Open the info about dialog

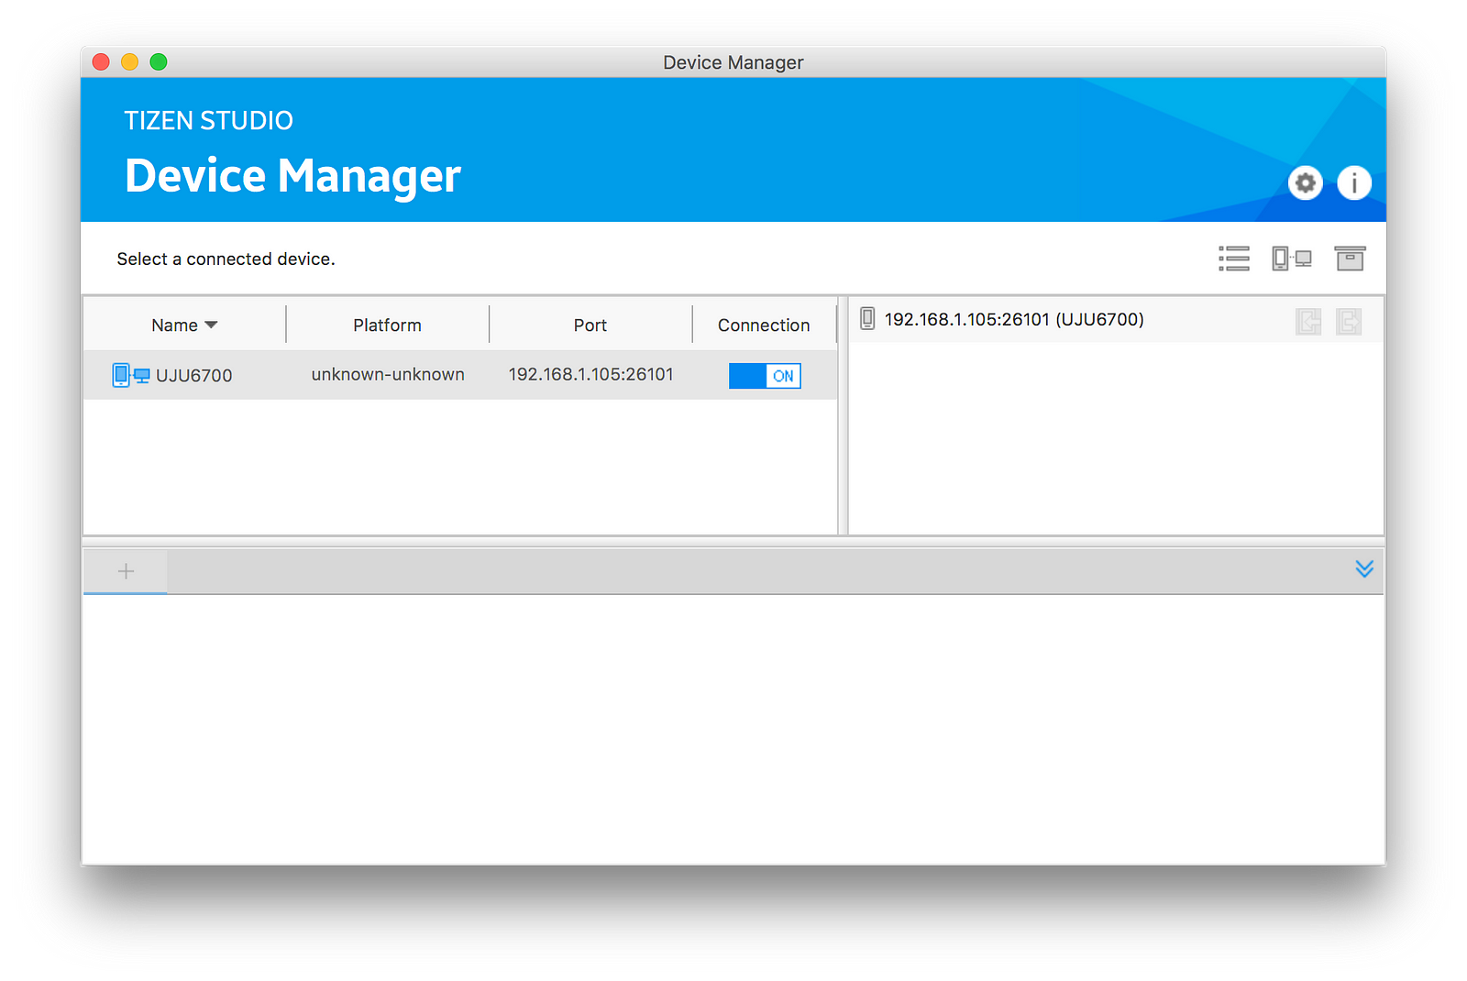pos(1354,183)
